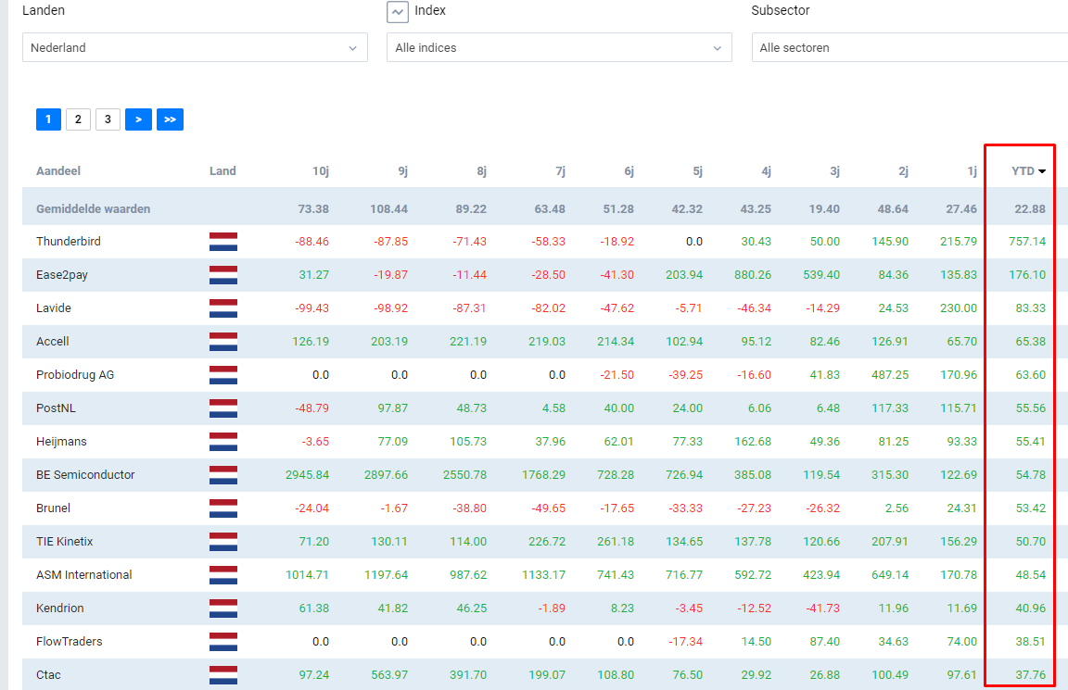Sort by Land column header
Image resolution: width=1068 pixels, height=690 pixels.
point(222,171)
